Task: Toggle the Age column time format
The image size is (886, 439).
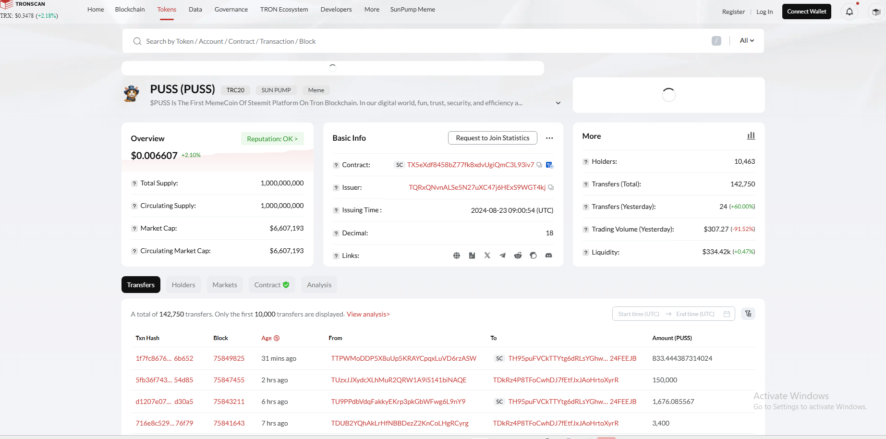Action: click(x=277, y=338)
